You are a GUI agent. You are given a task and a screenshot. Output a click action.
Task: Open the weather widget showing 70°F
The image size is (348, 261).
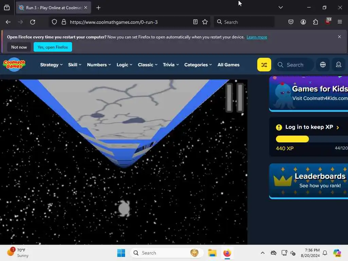18,253
